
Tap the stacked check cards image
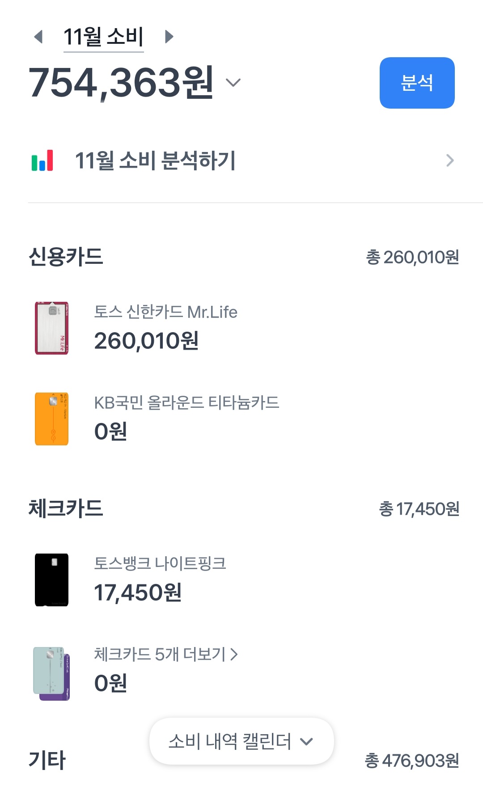52,673
